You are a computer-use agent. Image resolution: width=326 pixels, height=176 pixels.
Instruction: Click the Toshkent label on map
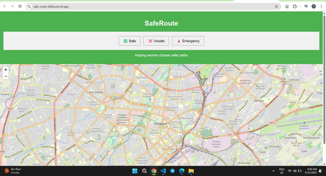tap(160, 124)
